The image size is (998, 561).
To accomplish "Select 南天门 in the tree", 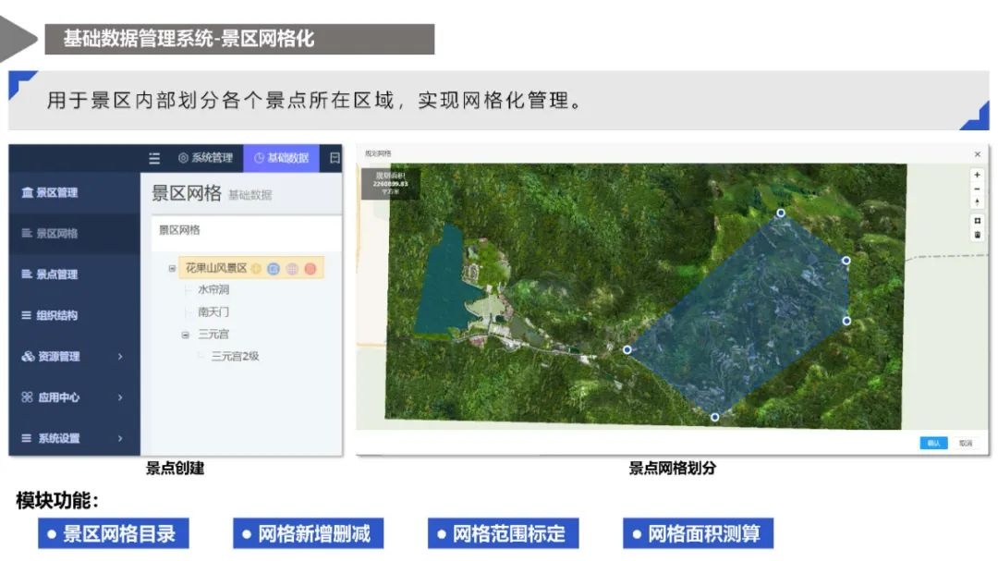I will coord(213,312).
